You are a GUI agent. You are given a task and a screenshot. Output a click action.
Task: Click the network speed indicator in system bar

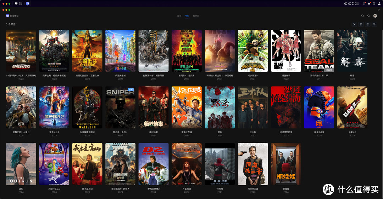click(356, 4)
